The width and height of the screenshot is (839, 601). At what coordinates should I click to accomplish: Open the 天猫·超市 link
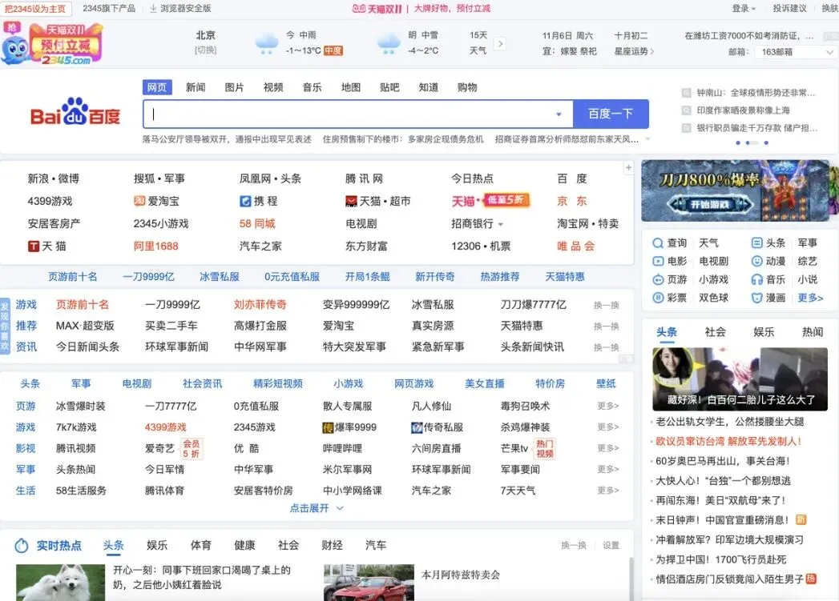click(x=377, y=201)
